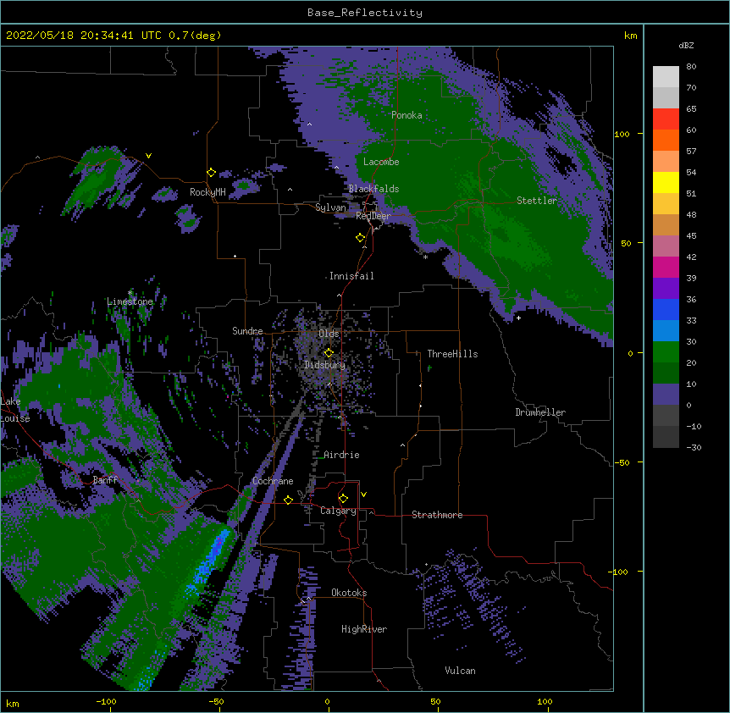Click the dBZ legend heading
The width and height of the screenshot is (730, 713).
(x=686, y=45)
